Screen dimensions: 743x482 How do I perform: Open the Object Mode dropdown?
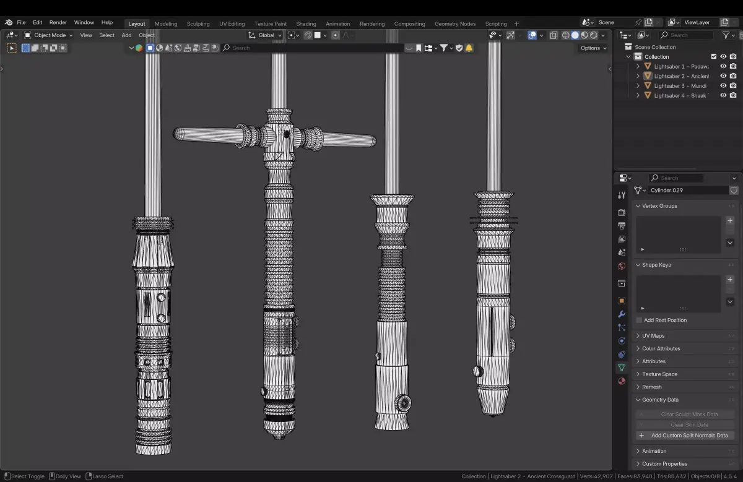[x=48, y=35]
